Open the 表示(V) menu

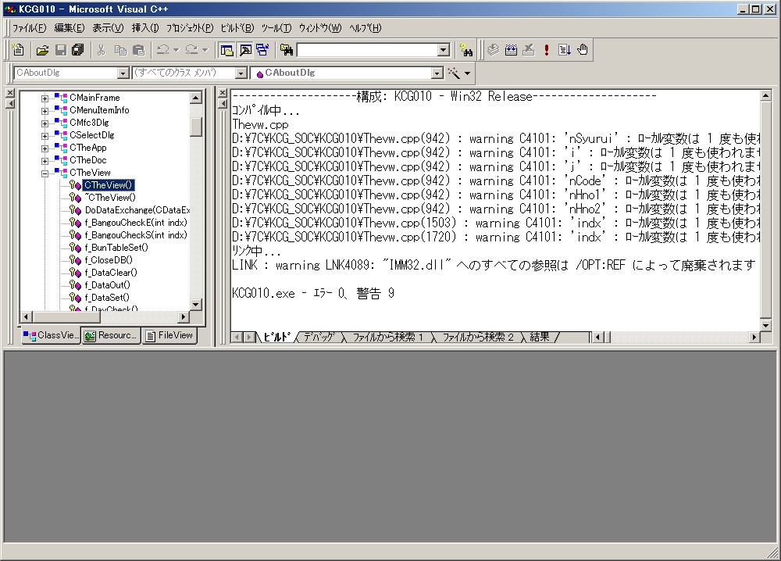pyautogui.click(x=108, y=28)
